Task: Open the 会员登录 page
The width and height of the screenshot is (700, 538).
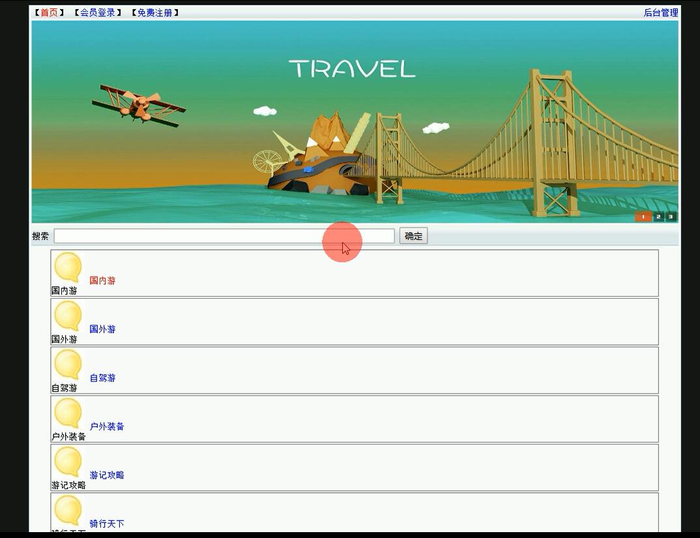Action: [x=97, y=12]
